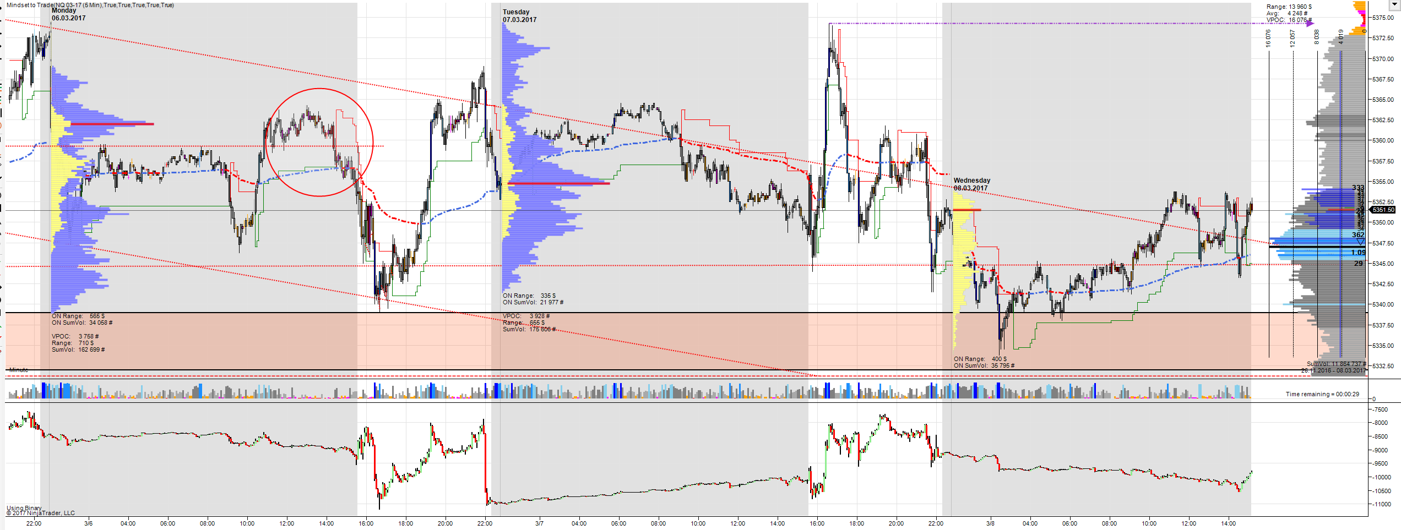The image size is (1401, 530).
Task: Click the '3/8' date on the time axis
Action: 990,523
